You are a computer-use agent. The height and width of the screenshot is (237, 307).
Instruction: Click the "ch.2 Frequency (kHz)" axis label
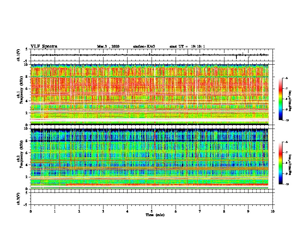tap(20, 154)
